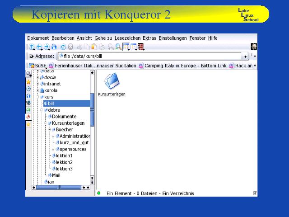Open Camping Italy in Europe bookmark
This screenshot has height=217, width=289.
183,66
